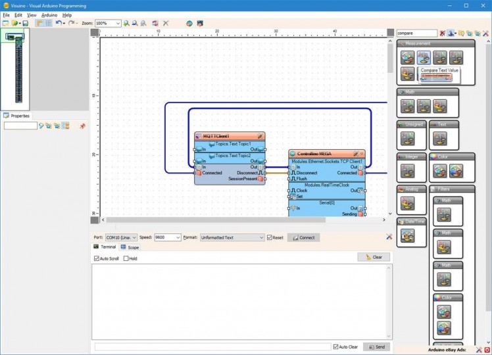The image size is (492, 355).
Task: Clear the component search filter
Action: coord(443,33)
